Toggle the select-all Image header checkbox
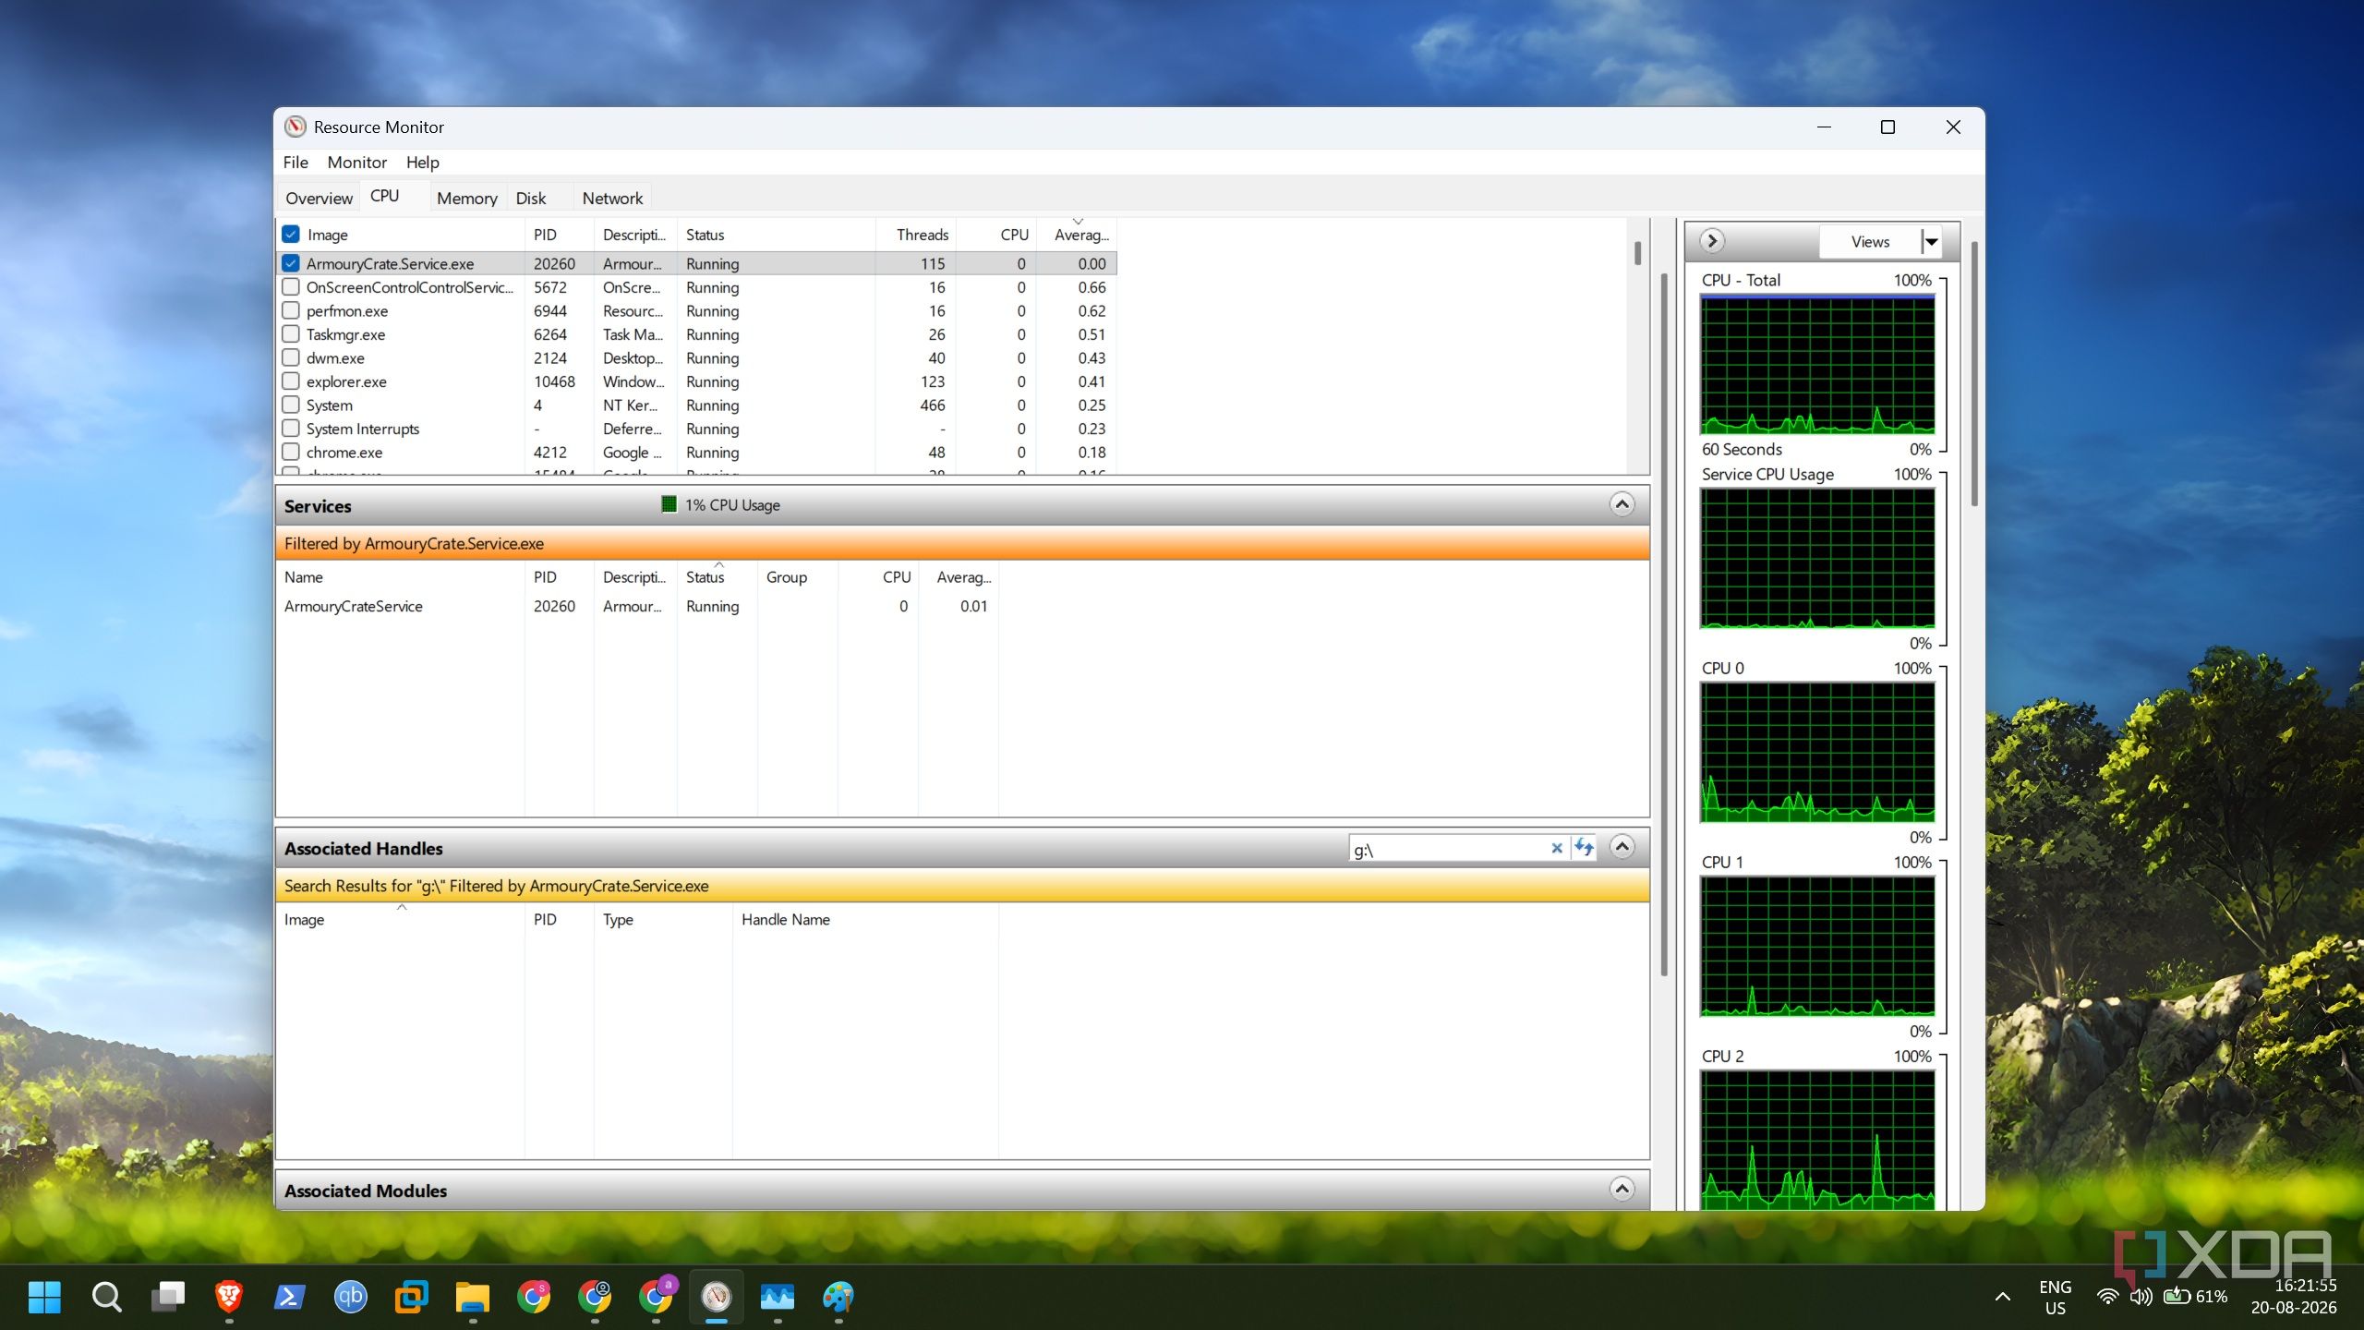2364x1330 pixels. pos(291,234)
